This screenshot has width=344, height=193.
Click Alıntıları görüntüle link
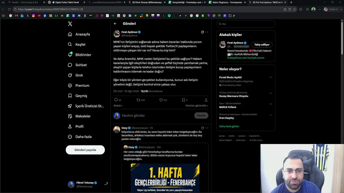coord(197,106)
